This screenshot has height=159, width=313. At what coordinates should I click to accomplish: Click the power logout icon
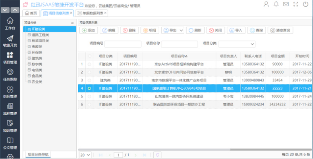point(305,4)
